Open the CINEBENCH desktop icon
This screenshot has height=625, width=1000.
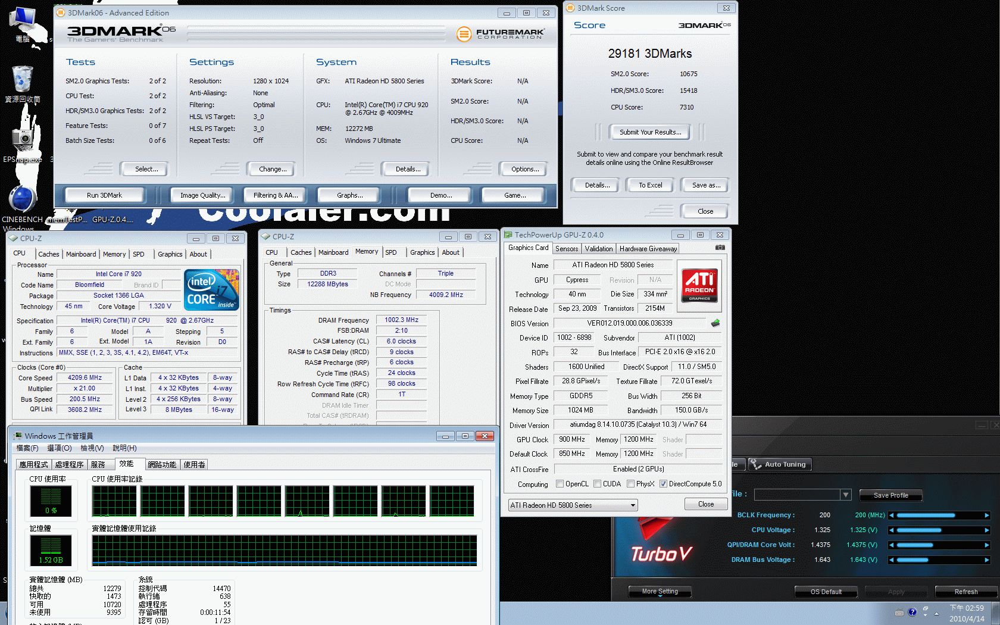[x=23, y=207]
